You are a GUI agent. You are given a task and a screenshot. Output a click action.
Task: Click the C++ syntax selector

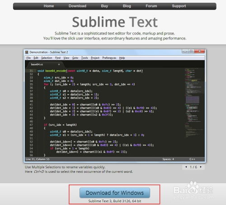[192, 159]
